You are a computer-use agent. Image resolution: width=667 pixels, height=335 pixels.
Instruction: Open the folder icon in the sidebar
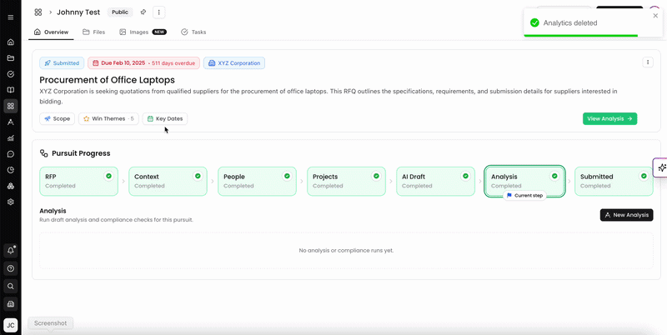[x=11, y=58]
